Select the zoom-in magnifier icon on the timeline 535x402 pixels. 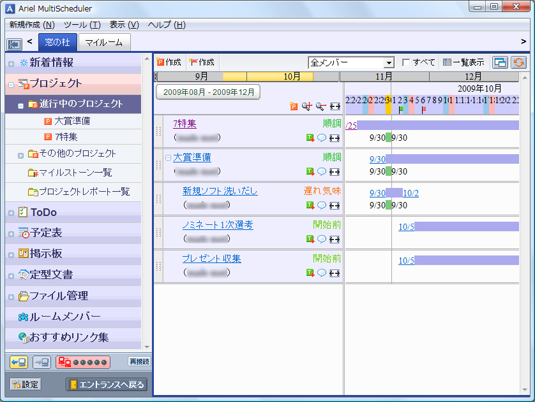307,104
